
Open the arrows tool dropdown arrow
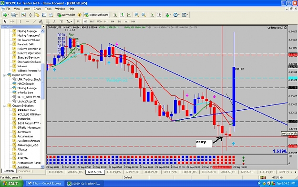click(71, 21)
